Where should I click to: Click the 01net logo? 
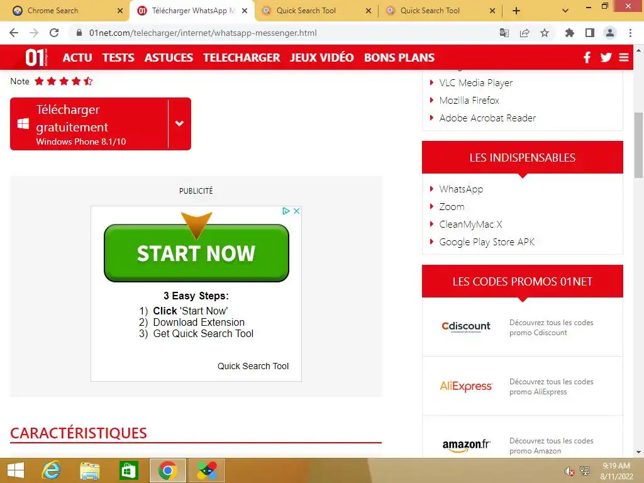click(36, 57)
